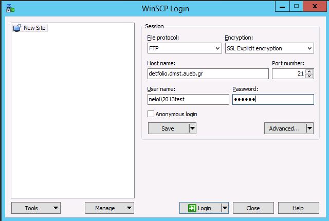329x221 pixels.
Task: Click the Advanced... button
Action: [x=284, y=128]
